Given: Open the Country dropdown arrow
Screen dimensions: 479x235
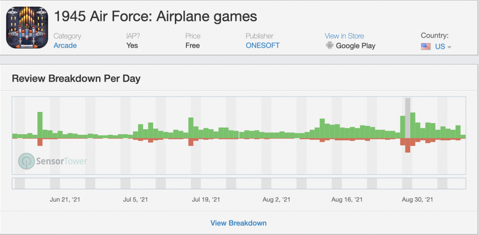Looking at the screenshot, I should click(449, 47).
